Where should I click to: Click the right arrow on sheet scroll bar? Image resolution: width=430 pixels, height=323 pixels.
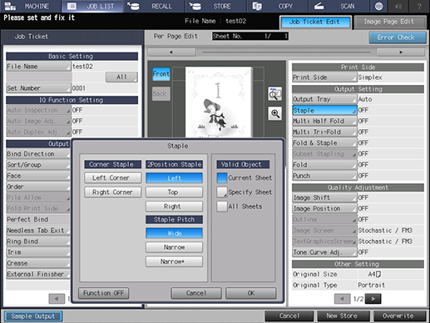[x=401, y=52]
